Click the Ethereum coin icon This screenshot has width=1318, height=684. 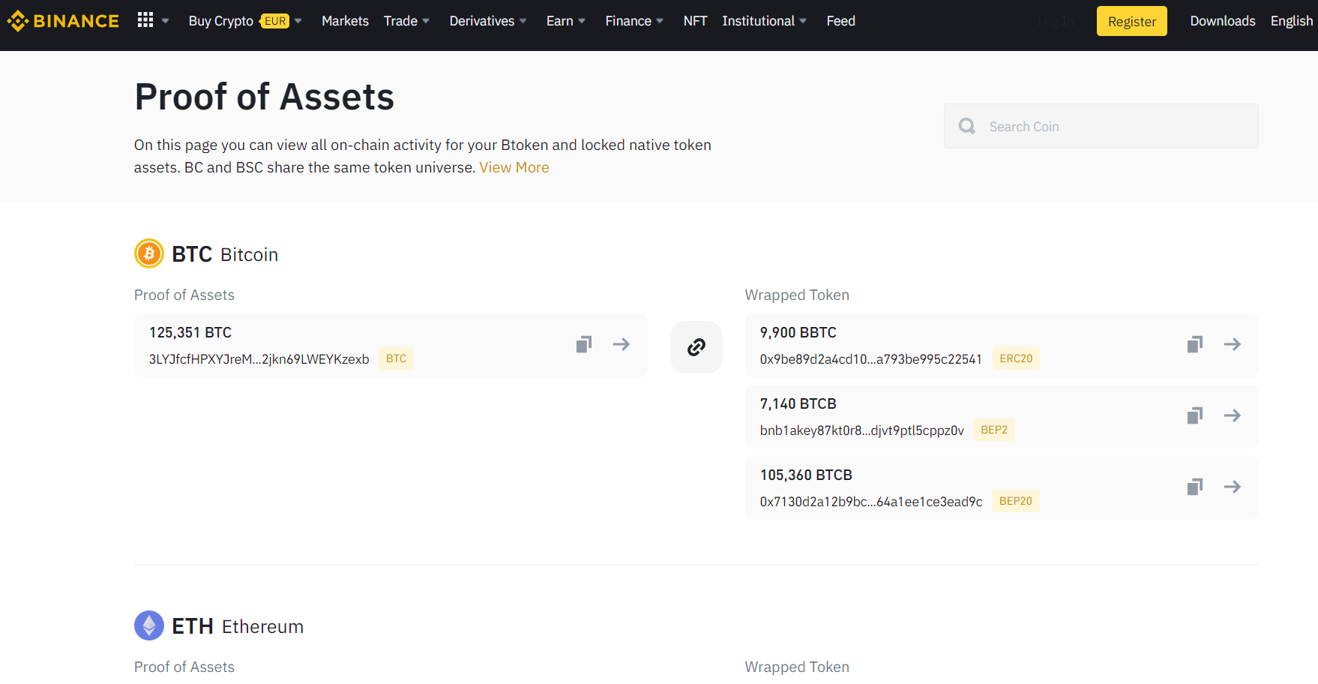pyautogui.click(x=149, y=625)
